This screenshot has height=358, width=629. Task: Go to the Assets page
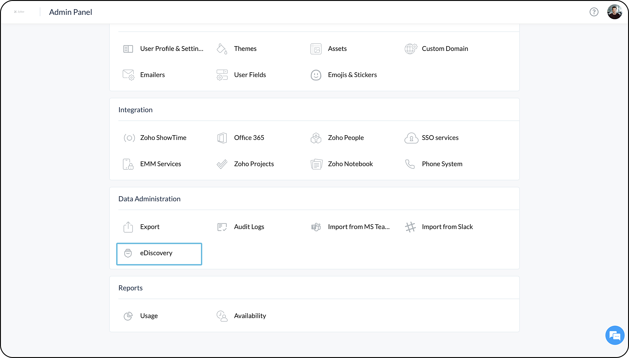[x=337, y=49]
